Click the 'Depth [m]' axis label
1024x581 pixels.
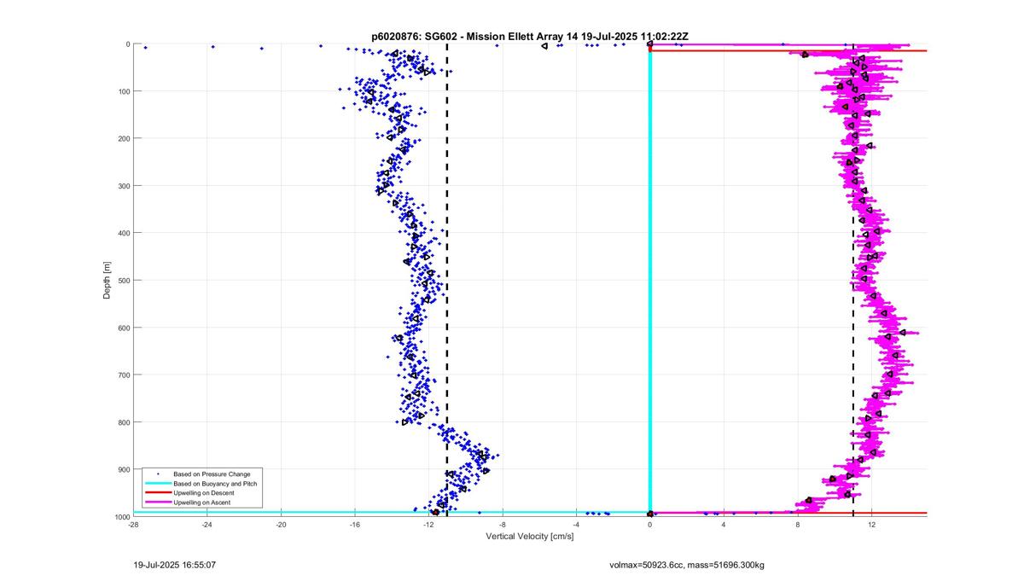coord(108,279)
